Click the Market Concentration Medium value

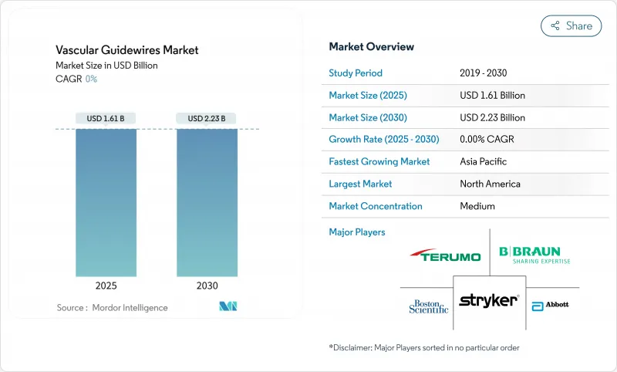[477, 206]
